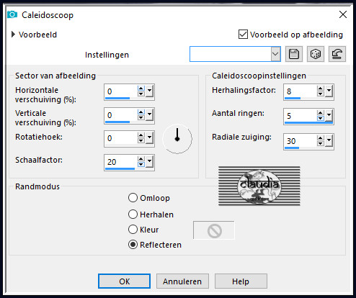Open Herhalingsfactor slider dropdown arrow
The height and width of the screenshot is (298, 356).
point(329,91)
